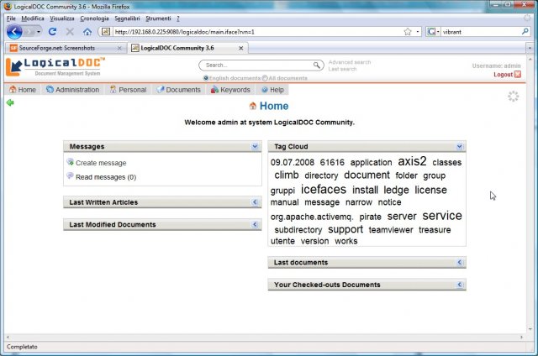Click the green back arrow icon
Image resolution: width=538 pixels, height=356 pixels.
10,102
